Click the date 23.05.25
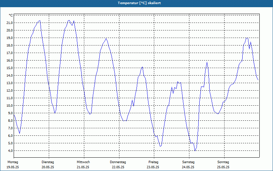The image size is (273, 171). [x=153, y=167]
